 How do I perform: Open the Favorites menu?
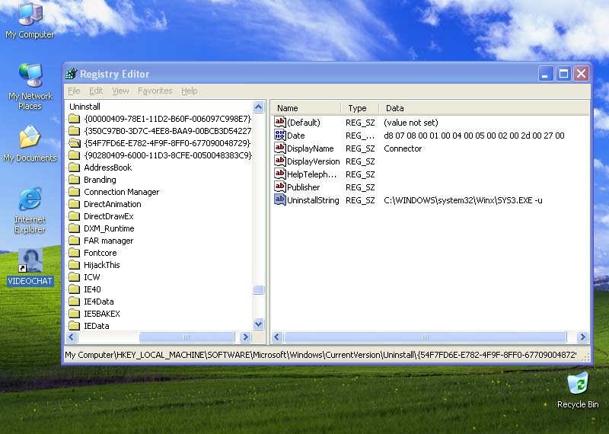coord(155,91)
